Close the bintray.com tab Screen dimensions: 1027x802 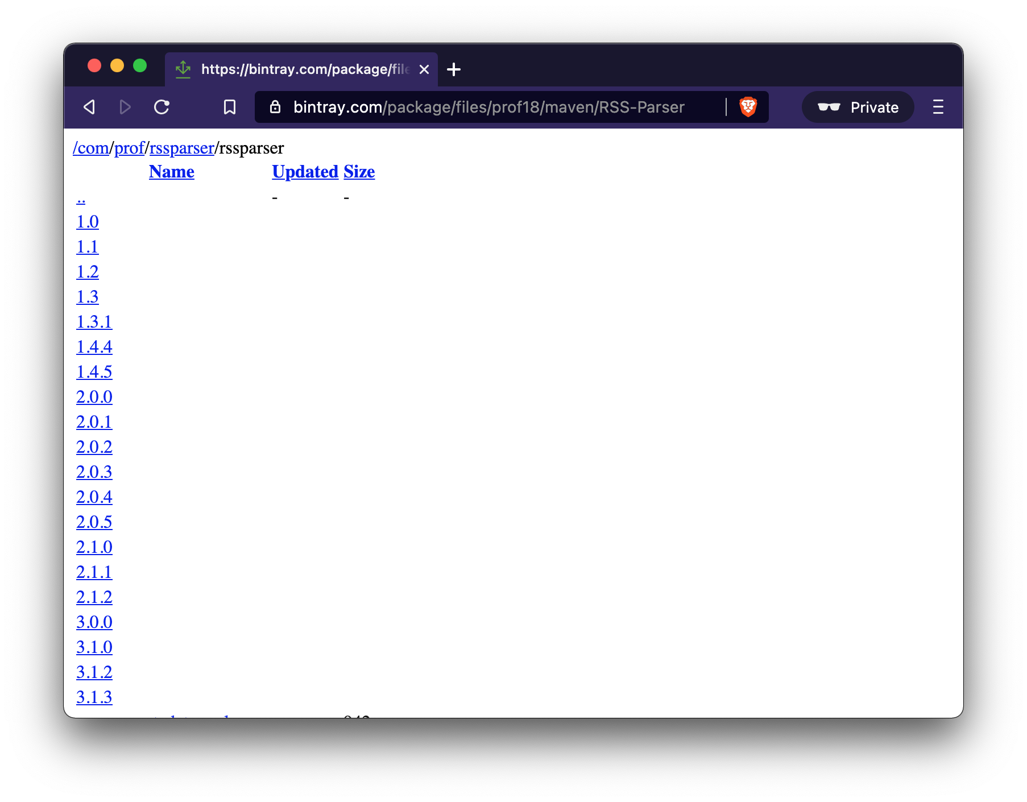(424, 69)
